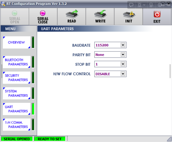This screenshot has height=142, width=172.
Task: Click the STOP BIT label
Action: click(83, 64)
